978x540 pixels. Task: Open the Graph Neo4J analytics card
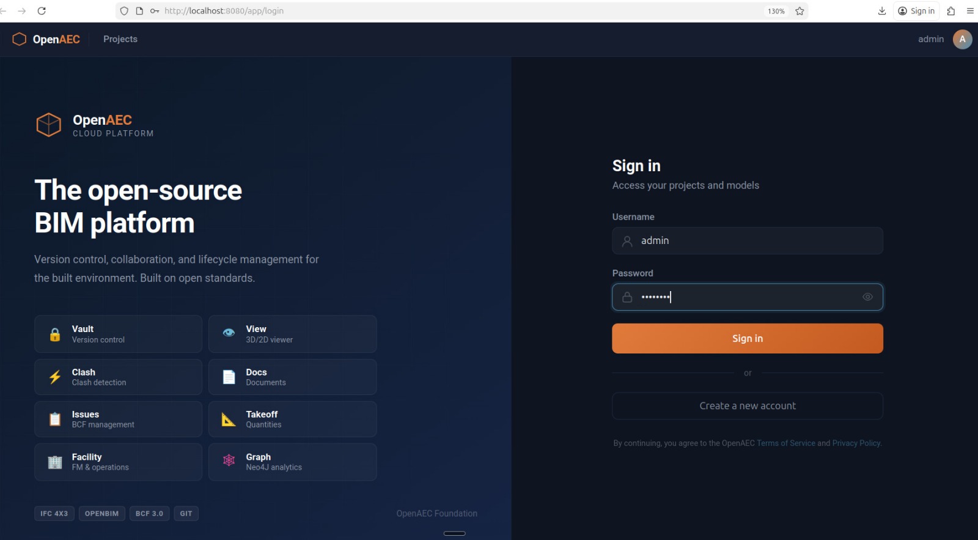[293, 462]
